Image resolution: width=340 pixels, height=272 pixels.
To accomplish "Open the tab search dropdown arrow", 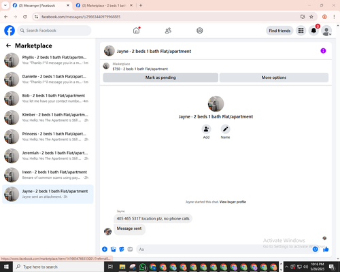I will 5,5.
